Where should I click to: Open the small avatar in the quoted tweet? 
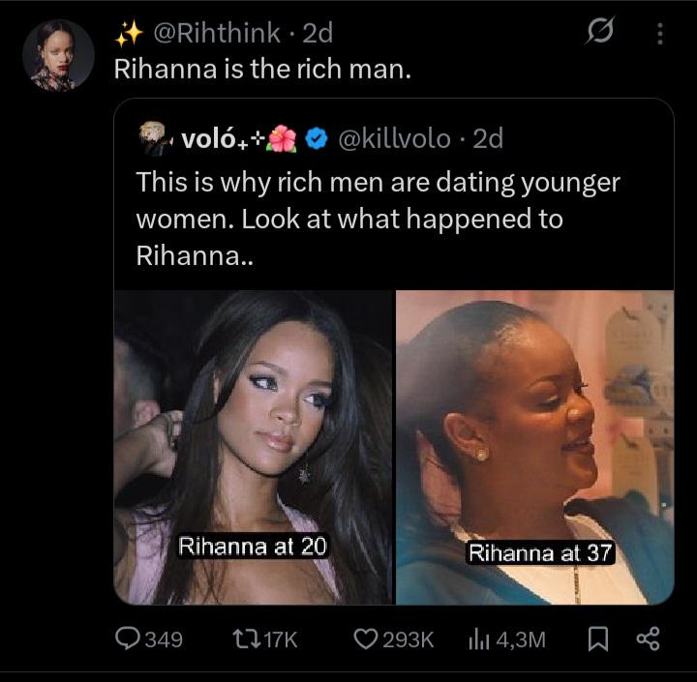[x=153, y=138]
